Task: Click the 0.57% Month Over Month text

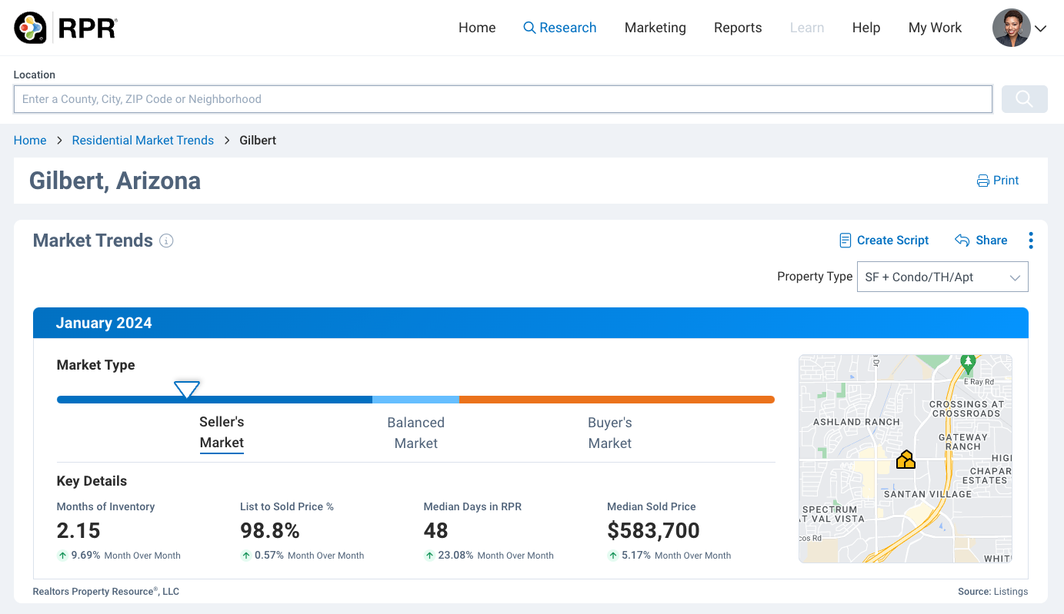Action: click(309, 556)
